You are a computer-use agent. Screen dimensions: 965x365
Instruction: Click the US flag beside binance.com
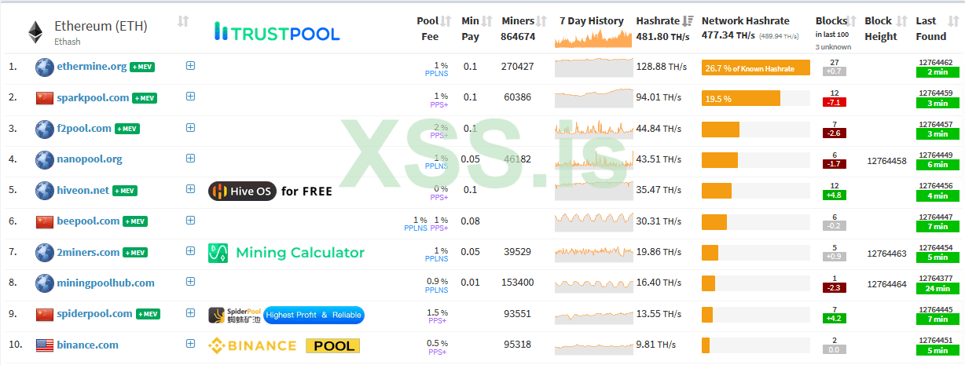[44, 345]
